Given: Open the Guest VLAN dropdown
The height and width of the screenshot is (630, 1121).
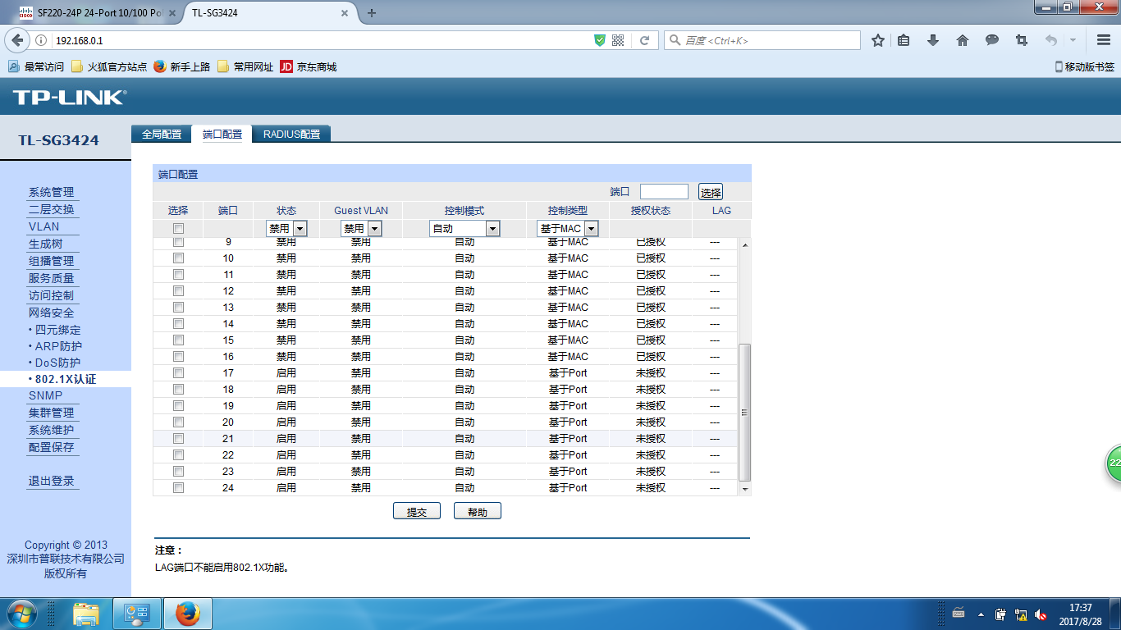Looking at the screenshot, I should (x=361, y=229).
